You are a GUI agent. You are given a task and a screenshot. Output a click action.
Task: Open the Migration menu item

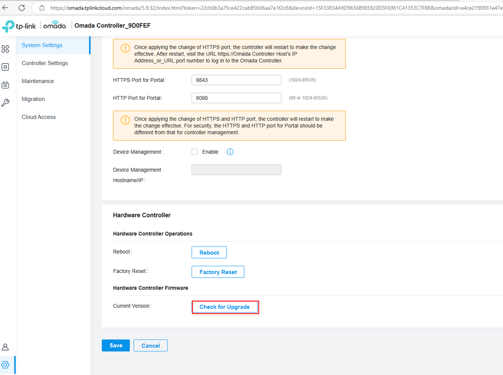coord(33,99)
